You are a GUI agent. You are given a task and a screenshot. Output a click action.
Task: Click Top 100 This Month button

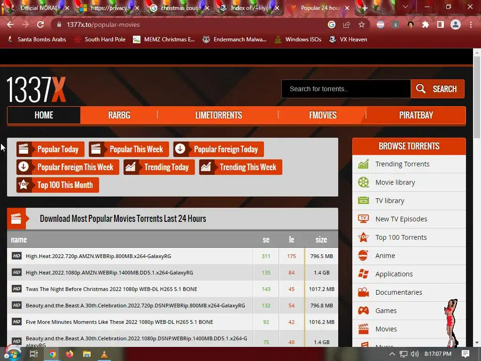click(x=58, y=185)
